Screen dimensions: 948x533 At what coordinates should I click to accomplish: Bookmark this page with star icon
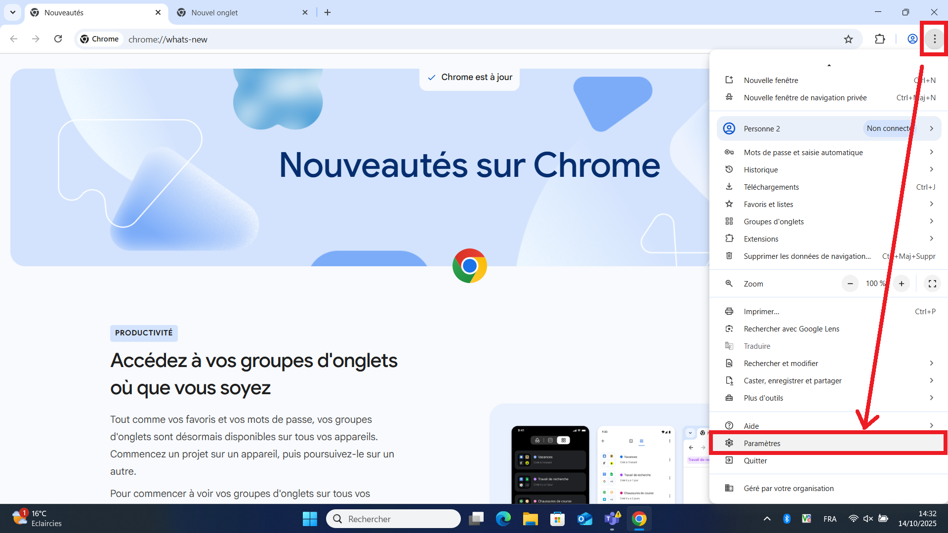tap(848, 39)
